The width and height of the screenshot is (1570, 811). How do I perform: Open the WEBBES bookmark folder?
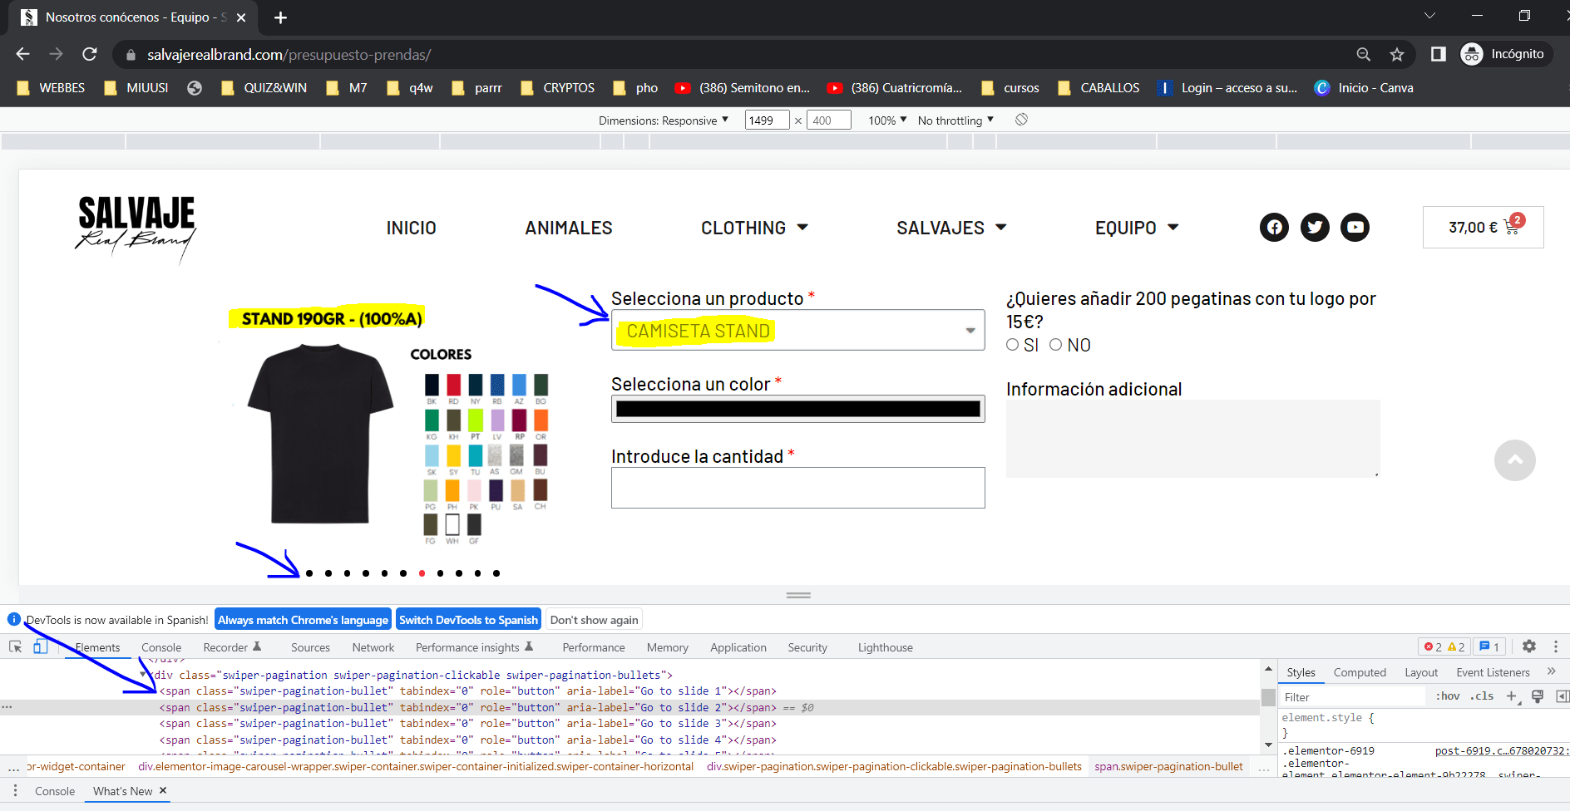[x=51, y=88]
